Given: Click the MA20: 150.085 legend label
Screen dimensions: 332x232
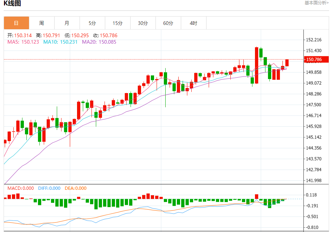Looking at the screenshot, I should (99, 42).
